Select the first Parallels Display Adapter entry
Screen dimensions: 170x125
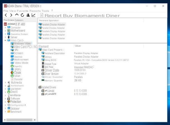[x=52, y=25]
